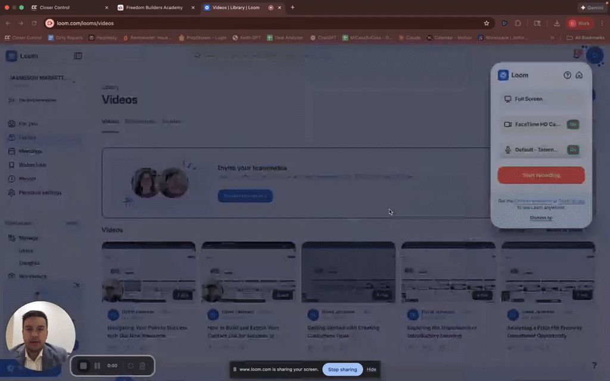Open 'Navigating Your Path to Success' video thumbnail
This screenshot has height=381, width=610.
click(x=148, y=272)
